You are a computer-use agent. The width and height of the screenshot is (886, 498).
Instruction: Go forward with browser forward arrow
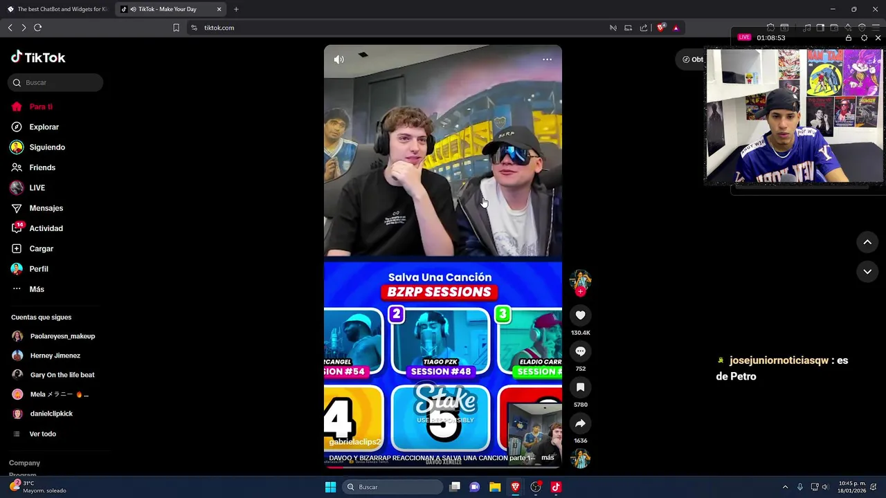tap(24, 28)
